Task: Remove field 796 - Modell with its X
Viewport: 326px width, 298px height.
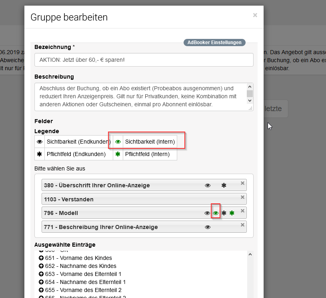Action: tap(242, 211)
